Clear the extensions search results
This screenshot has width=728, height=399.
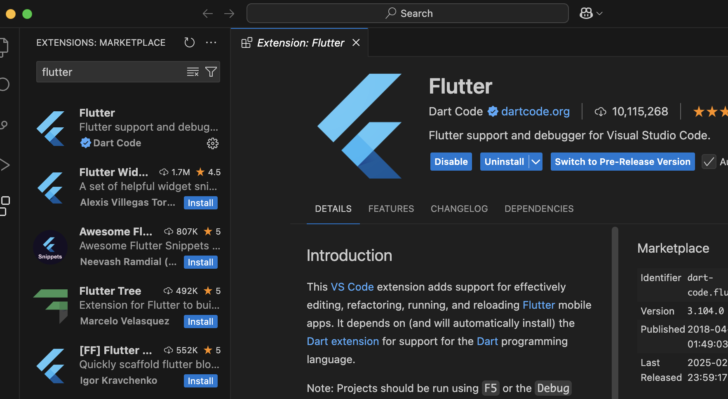[193, 72]
